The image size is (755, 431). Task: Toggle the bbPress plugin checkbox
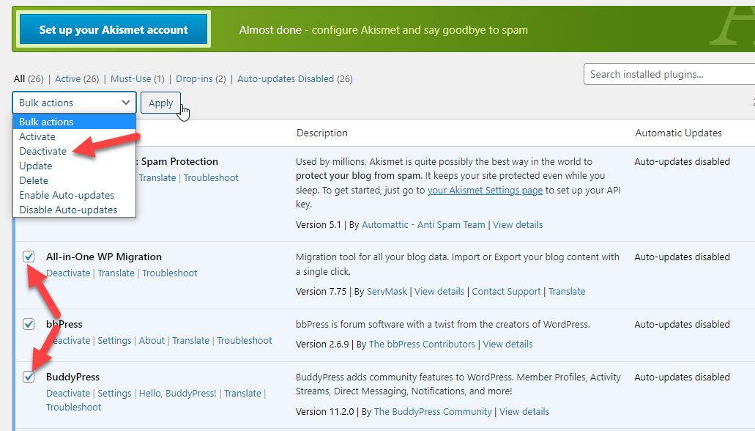pyautogui.click(x=29, y=324)
